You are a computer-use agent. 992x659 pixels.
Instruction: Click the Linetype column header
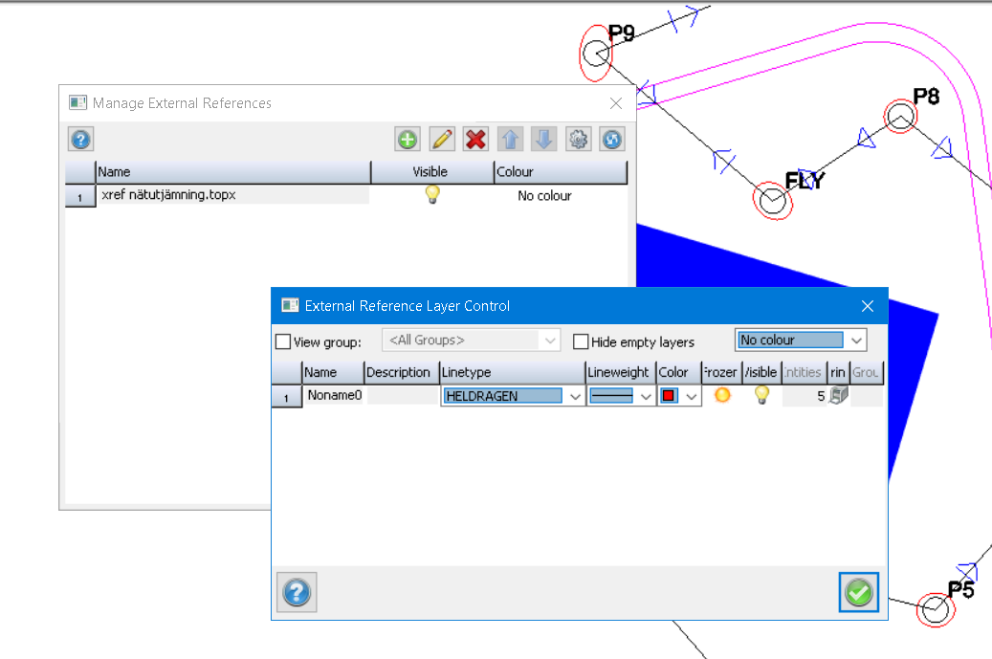pyautogui.click(x=512, y=372)
